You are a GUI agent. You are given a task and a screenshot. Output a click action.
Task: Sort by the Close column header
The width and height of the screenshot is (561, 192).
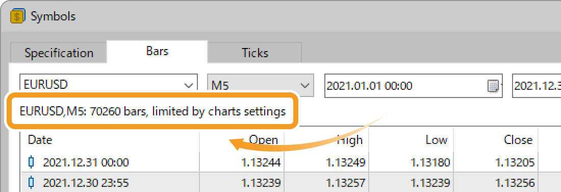click(x=496, y=140)
